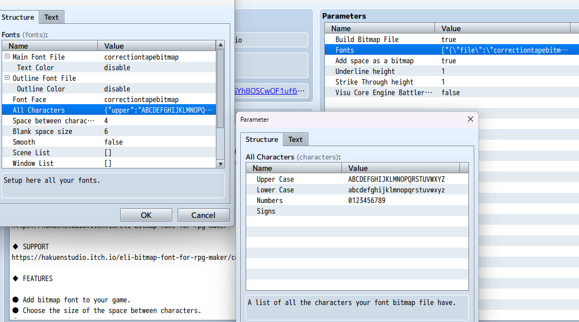
Task: Click Name header in All Characters table
Action: click(294, 168)
